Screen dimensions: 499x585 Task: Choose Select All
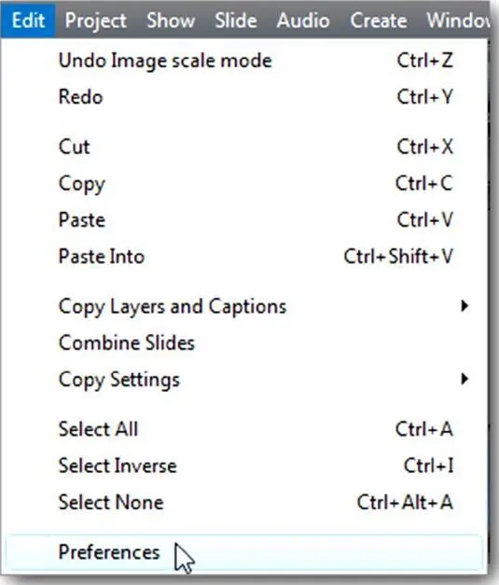[x=244, y=429]
